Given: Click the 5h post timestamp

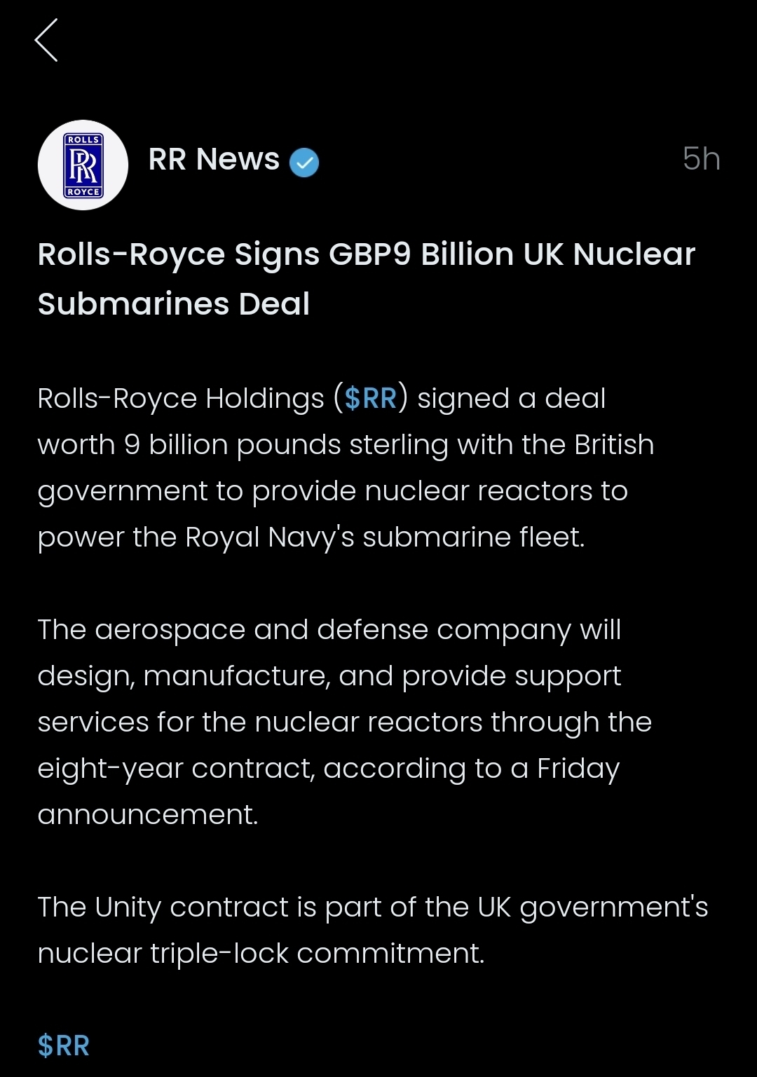Looking at the screenshot, I should (x=701, y=159).
